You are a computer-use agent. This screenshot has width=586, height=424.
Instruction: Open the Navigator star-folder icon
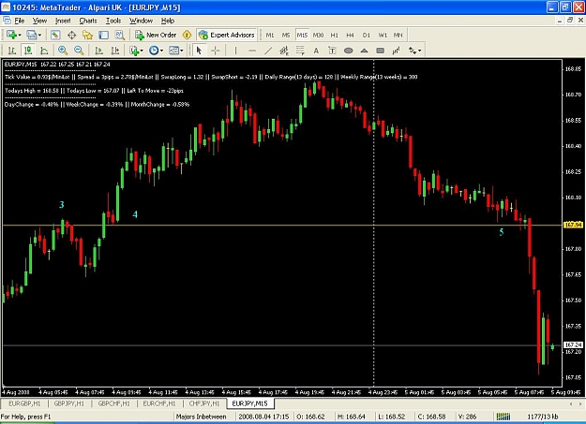tap(87, 35)
